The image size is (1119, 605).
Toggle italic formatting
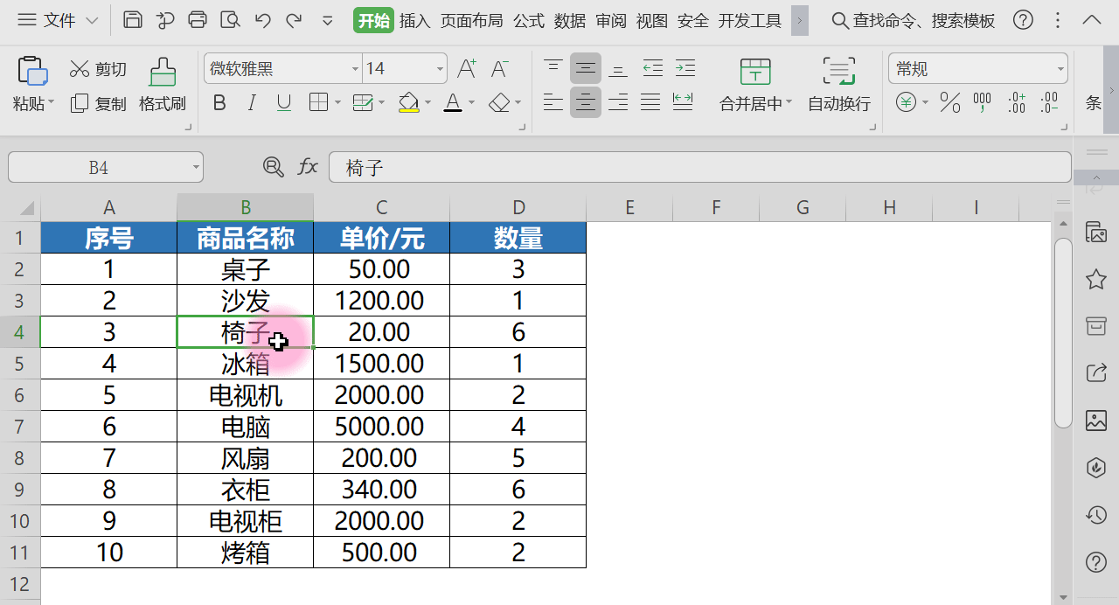click(x=251, y=102)
